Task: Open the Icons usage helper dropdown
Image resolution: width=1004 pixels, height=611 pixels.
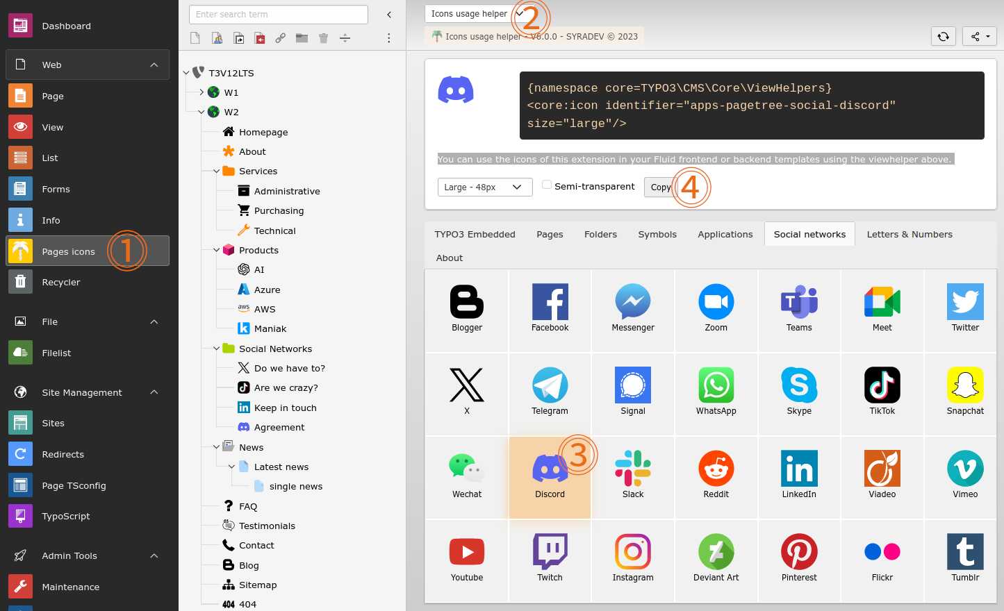Action: 477,14
